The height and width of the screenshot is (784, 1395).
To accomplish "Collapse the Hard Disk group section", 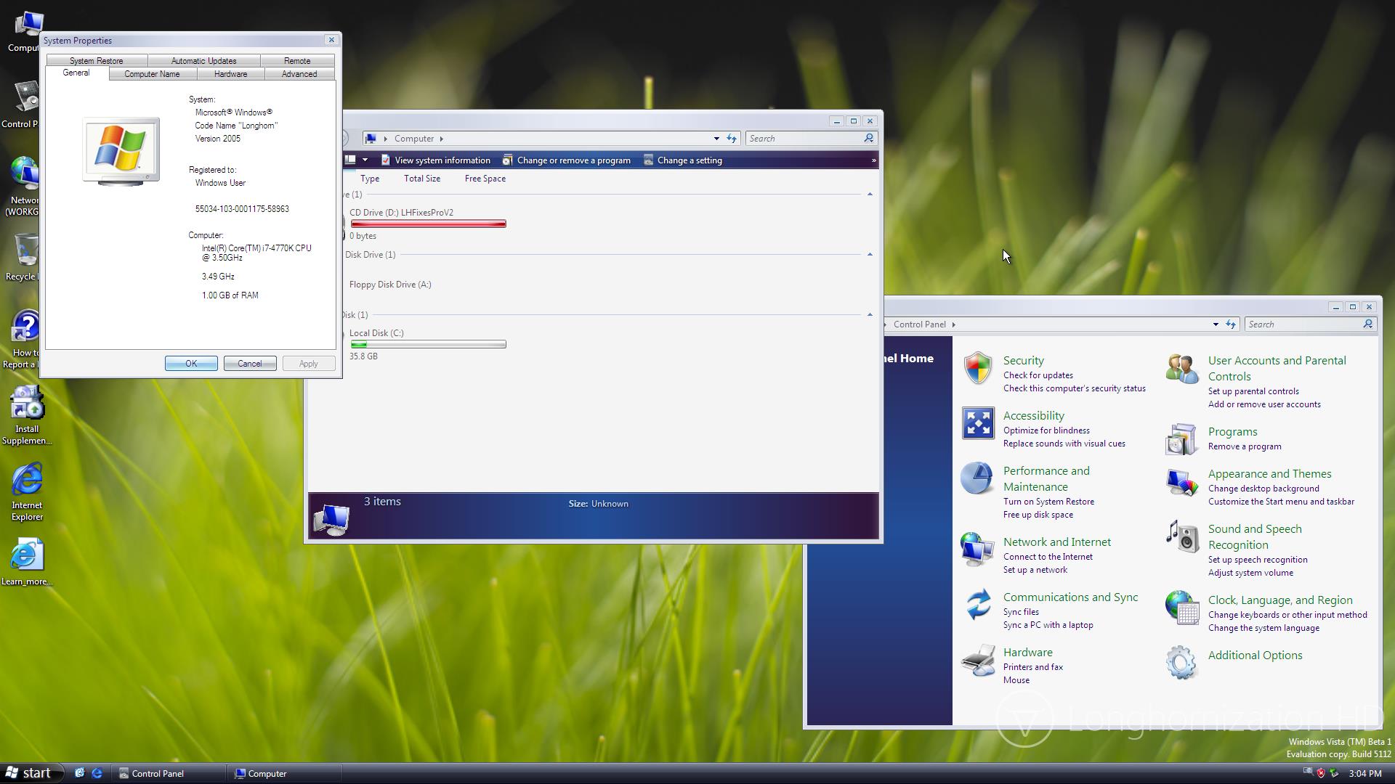I will coord(870,315).
